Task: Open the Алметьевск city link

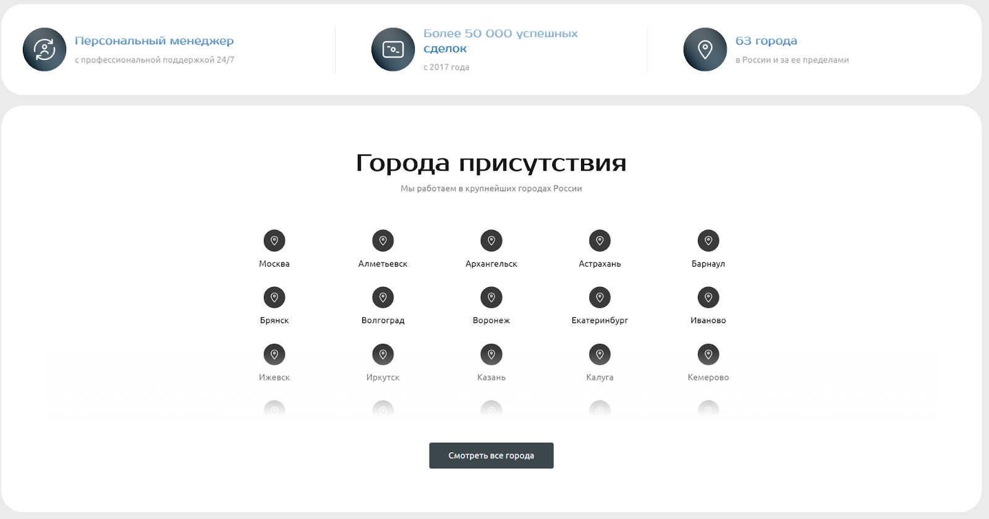Action: (x=383, y=264)
